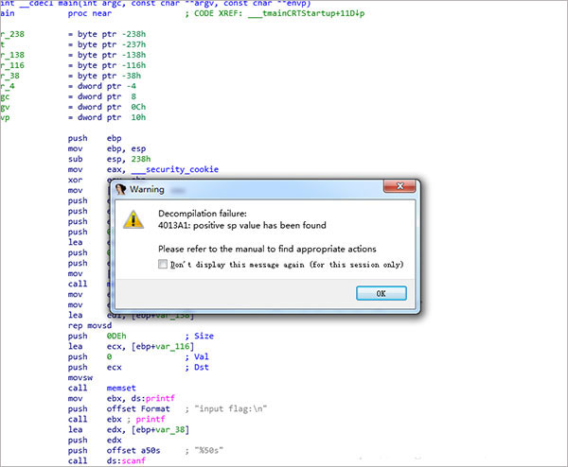
Task: Click the offset Format operand
Action: pos(138,408)
